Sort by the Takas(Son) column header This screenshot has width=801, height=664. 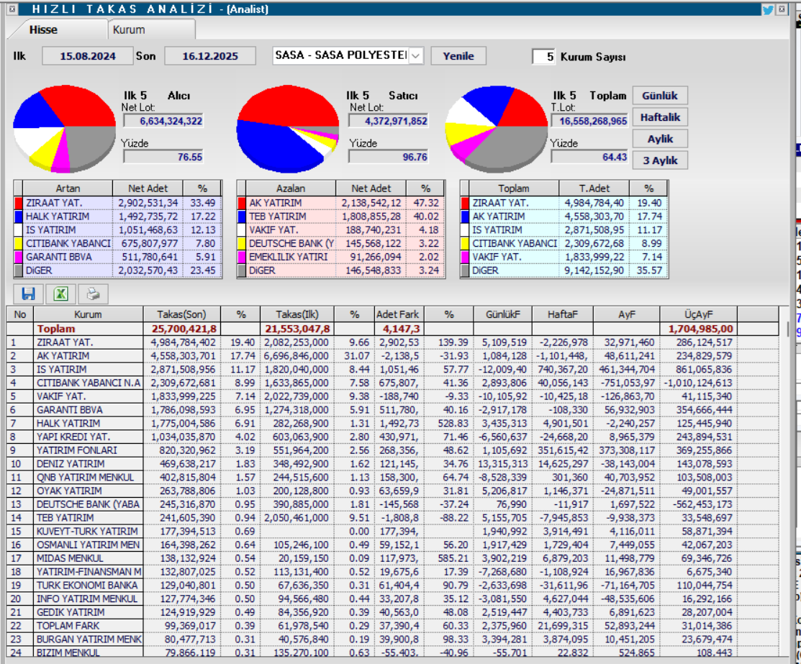tap(181, 314)
